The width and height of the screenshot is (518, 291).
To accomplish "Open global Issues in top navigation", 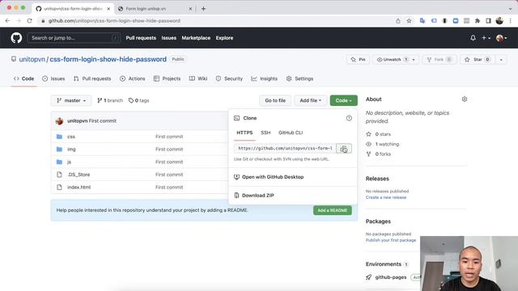I will [169, 38].
